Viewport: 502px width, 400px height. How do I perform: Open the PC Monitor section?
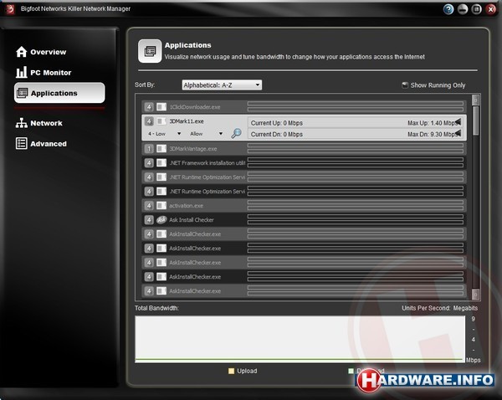tap(44, 72)
